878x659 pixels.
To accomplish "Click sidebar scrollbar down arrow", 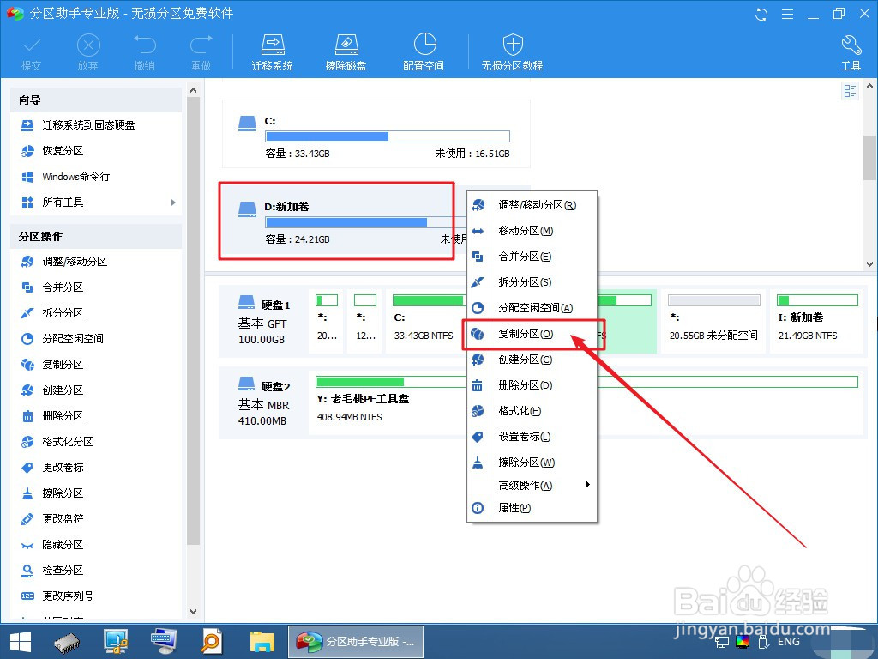I will tap(193, 611).
